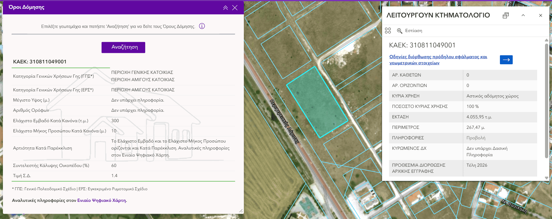Viewport: 552px width, 219px height.
Task: Click Προβολή in the ΠΛΗΡΟΦΟΡΙΕΣ row
Action: [x=476, y=138]
